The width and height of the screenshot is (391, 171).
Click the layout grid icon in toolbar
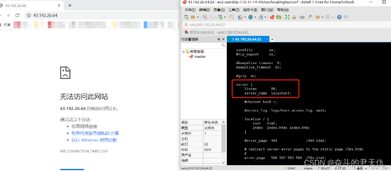[328, 17]
